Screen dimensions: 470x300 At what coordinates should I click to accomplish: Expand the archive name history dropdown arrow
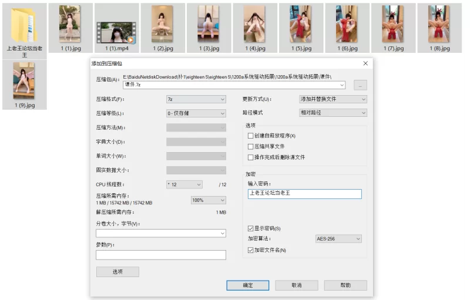pos(342,85)
